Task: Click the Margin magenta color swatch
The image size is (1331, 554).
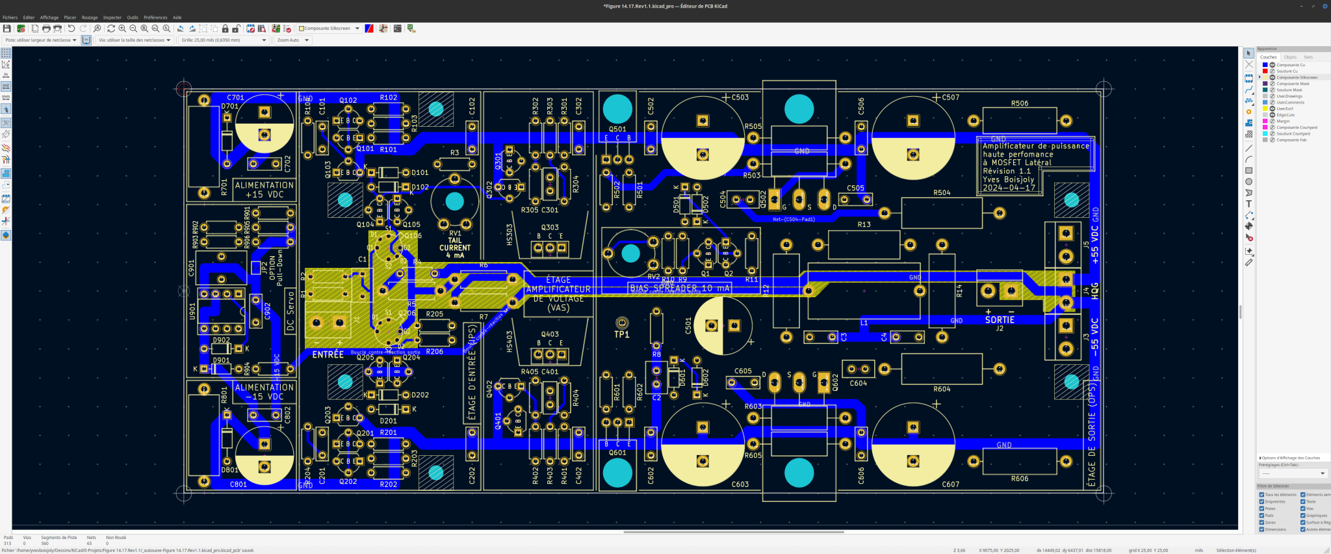Action: (1265, 121)
